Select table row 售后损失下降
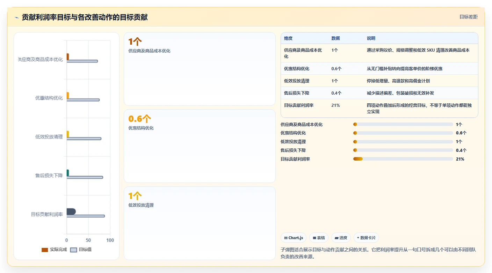The width and height of the screenshot is (492, 273). coord(379,93)
